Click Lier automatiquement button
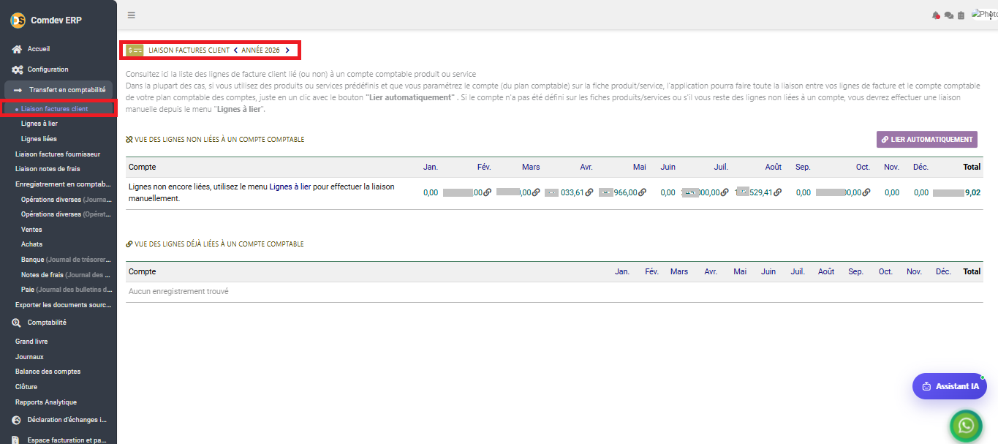 (927, 140)
